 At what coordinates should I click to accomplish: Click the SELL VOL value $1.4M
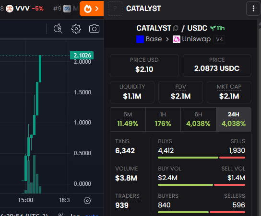[236, 178]
